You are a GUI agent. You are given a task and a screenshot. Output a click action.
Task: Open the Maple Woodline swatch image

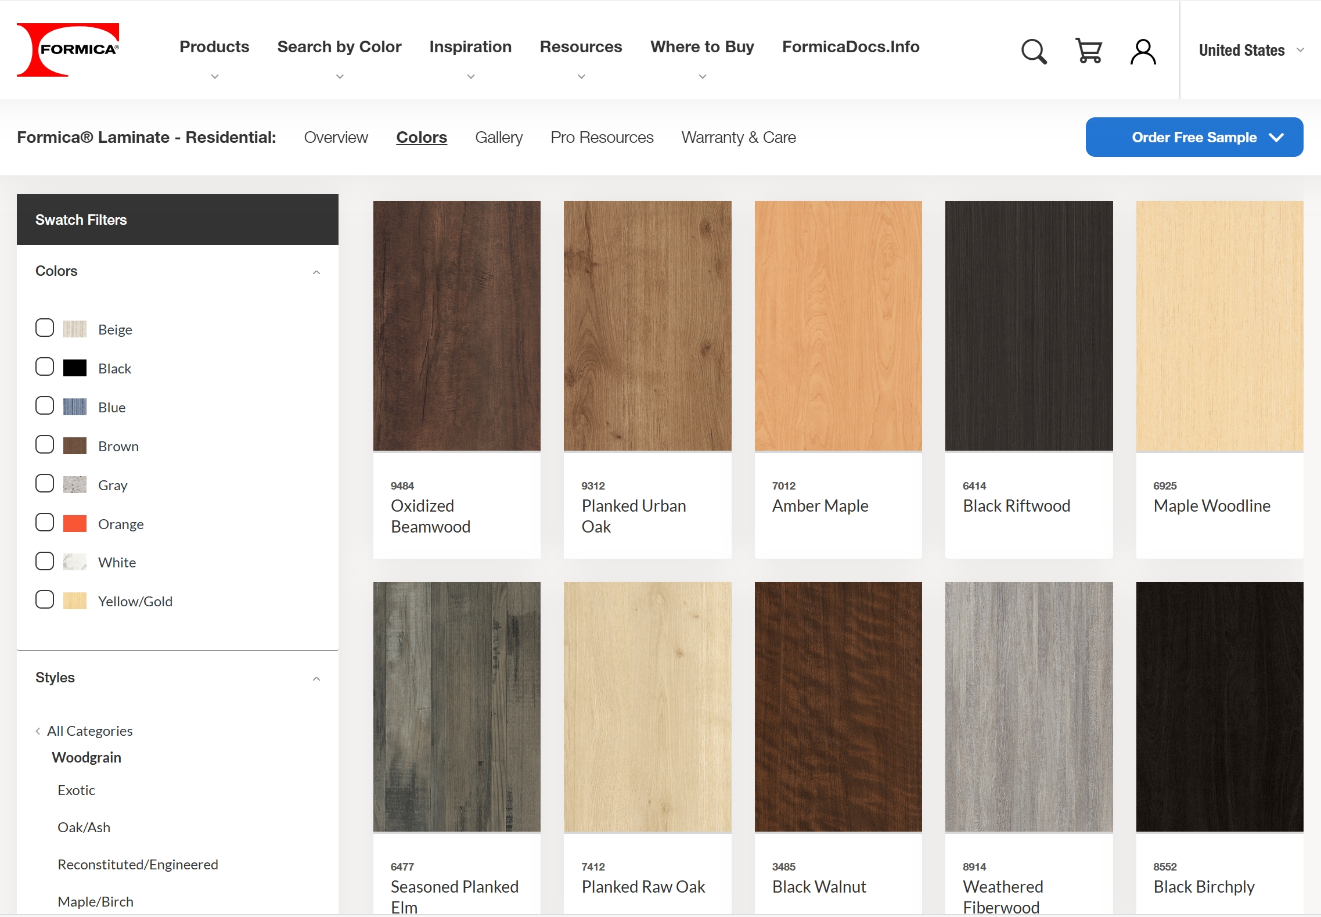1219,326
